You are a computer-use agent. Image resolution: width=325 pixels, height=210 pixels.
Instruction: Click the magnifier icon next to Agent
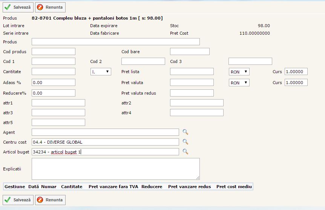coord(185,132)
